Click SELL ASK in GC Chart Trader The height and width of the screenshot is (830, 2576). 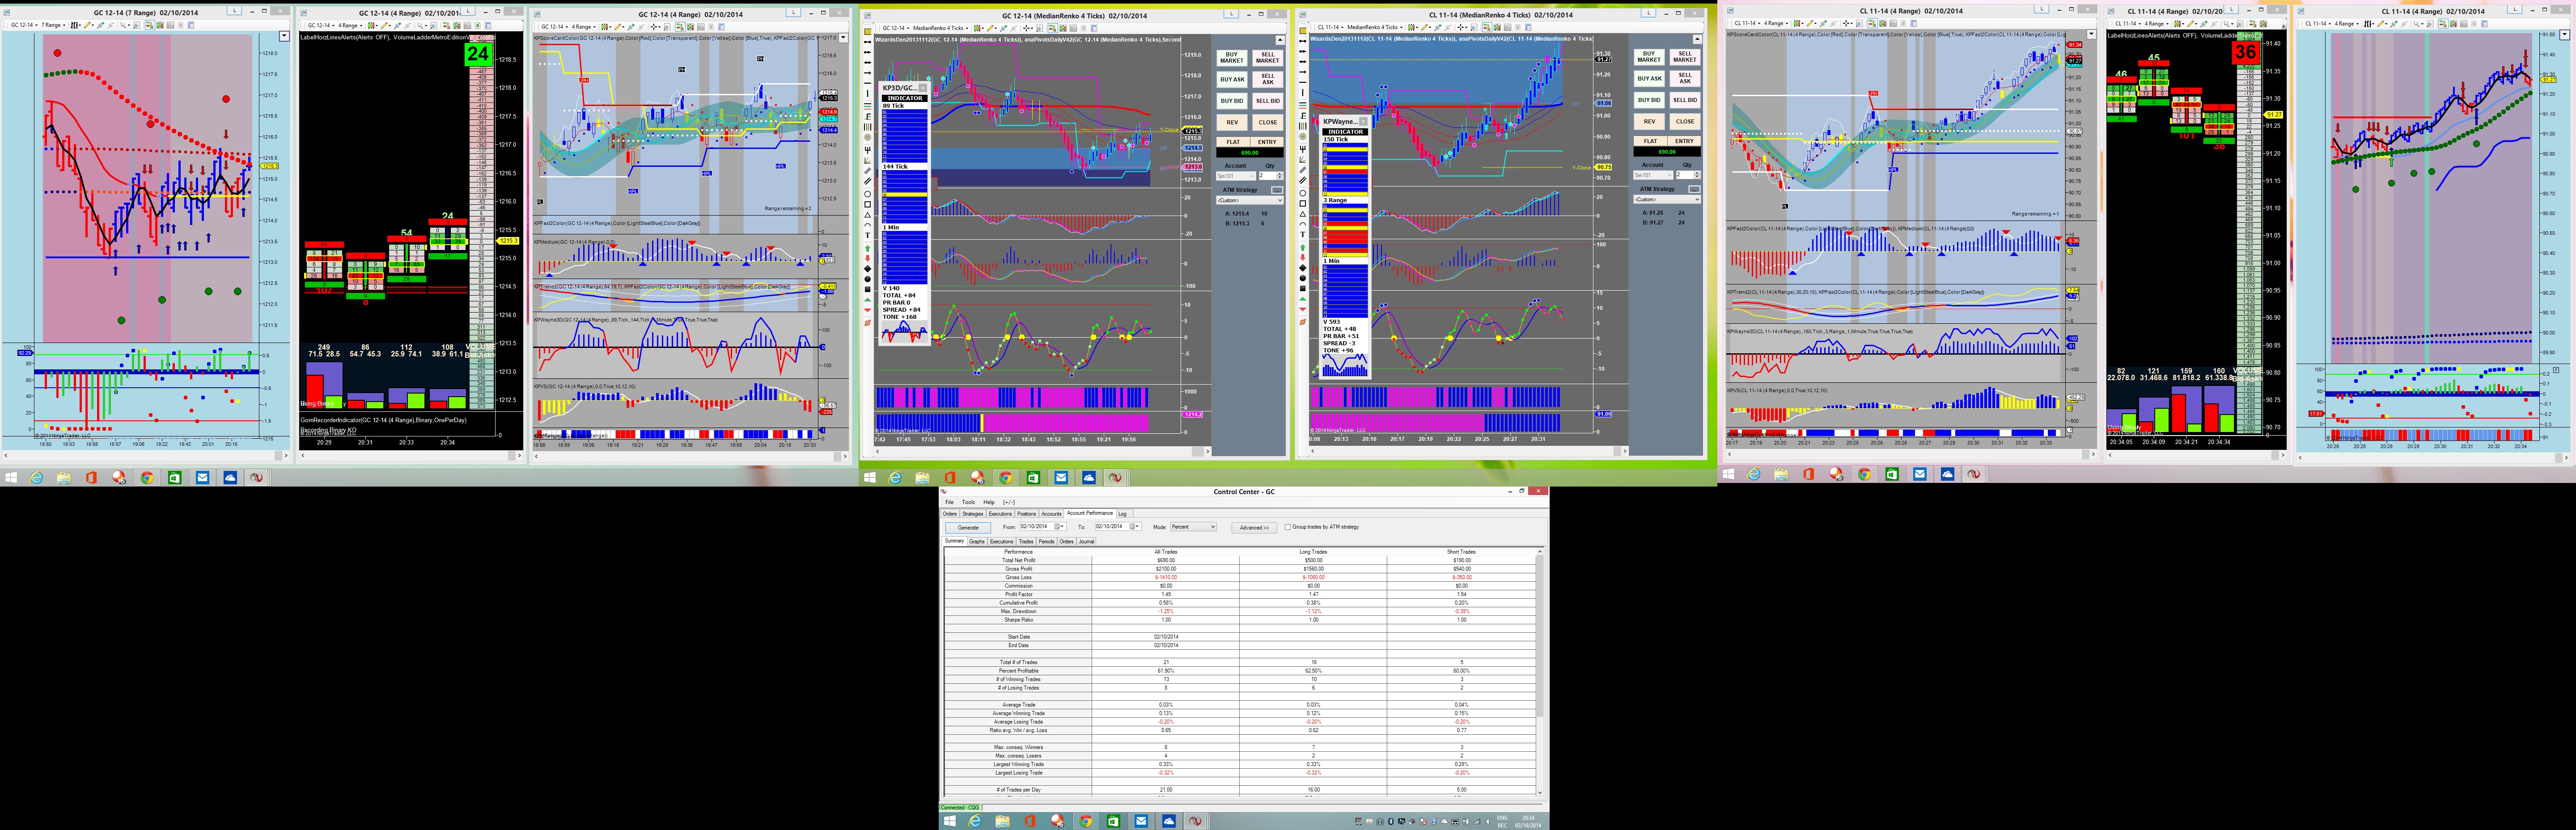(x=1268, y=79)
